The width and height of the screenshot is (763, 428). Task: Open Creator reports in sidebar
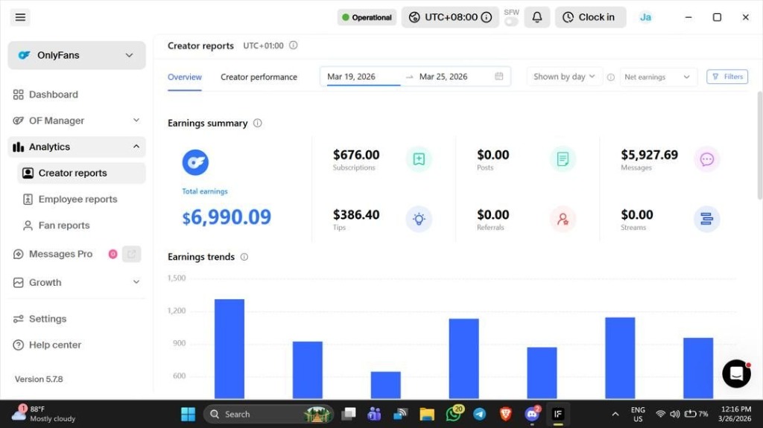[81, 173]
